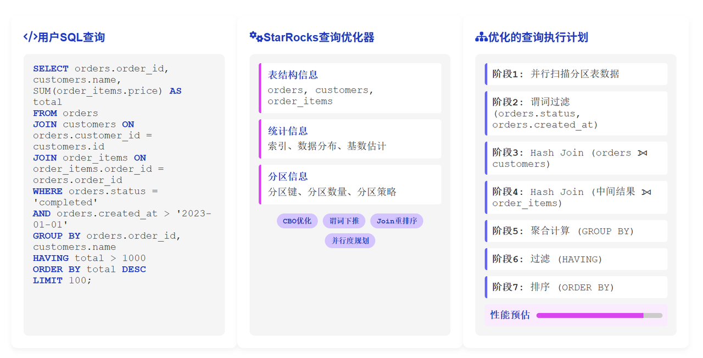The width and height of the screenshot is (703, 358).
Task: Click the 'HAVING total > 1000' SQL line
Action: (90, 258)
